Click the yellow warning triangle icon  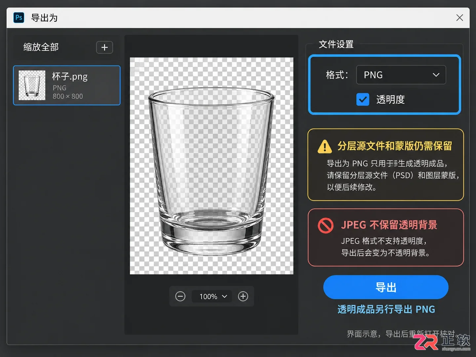[x=325, y=146]
